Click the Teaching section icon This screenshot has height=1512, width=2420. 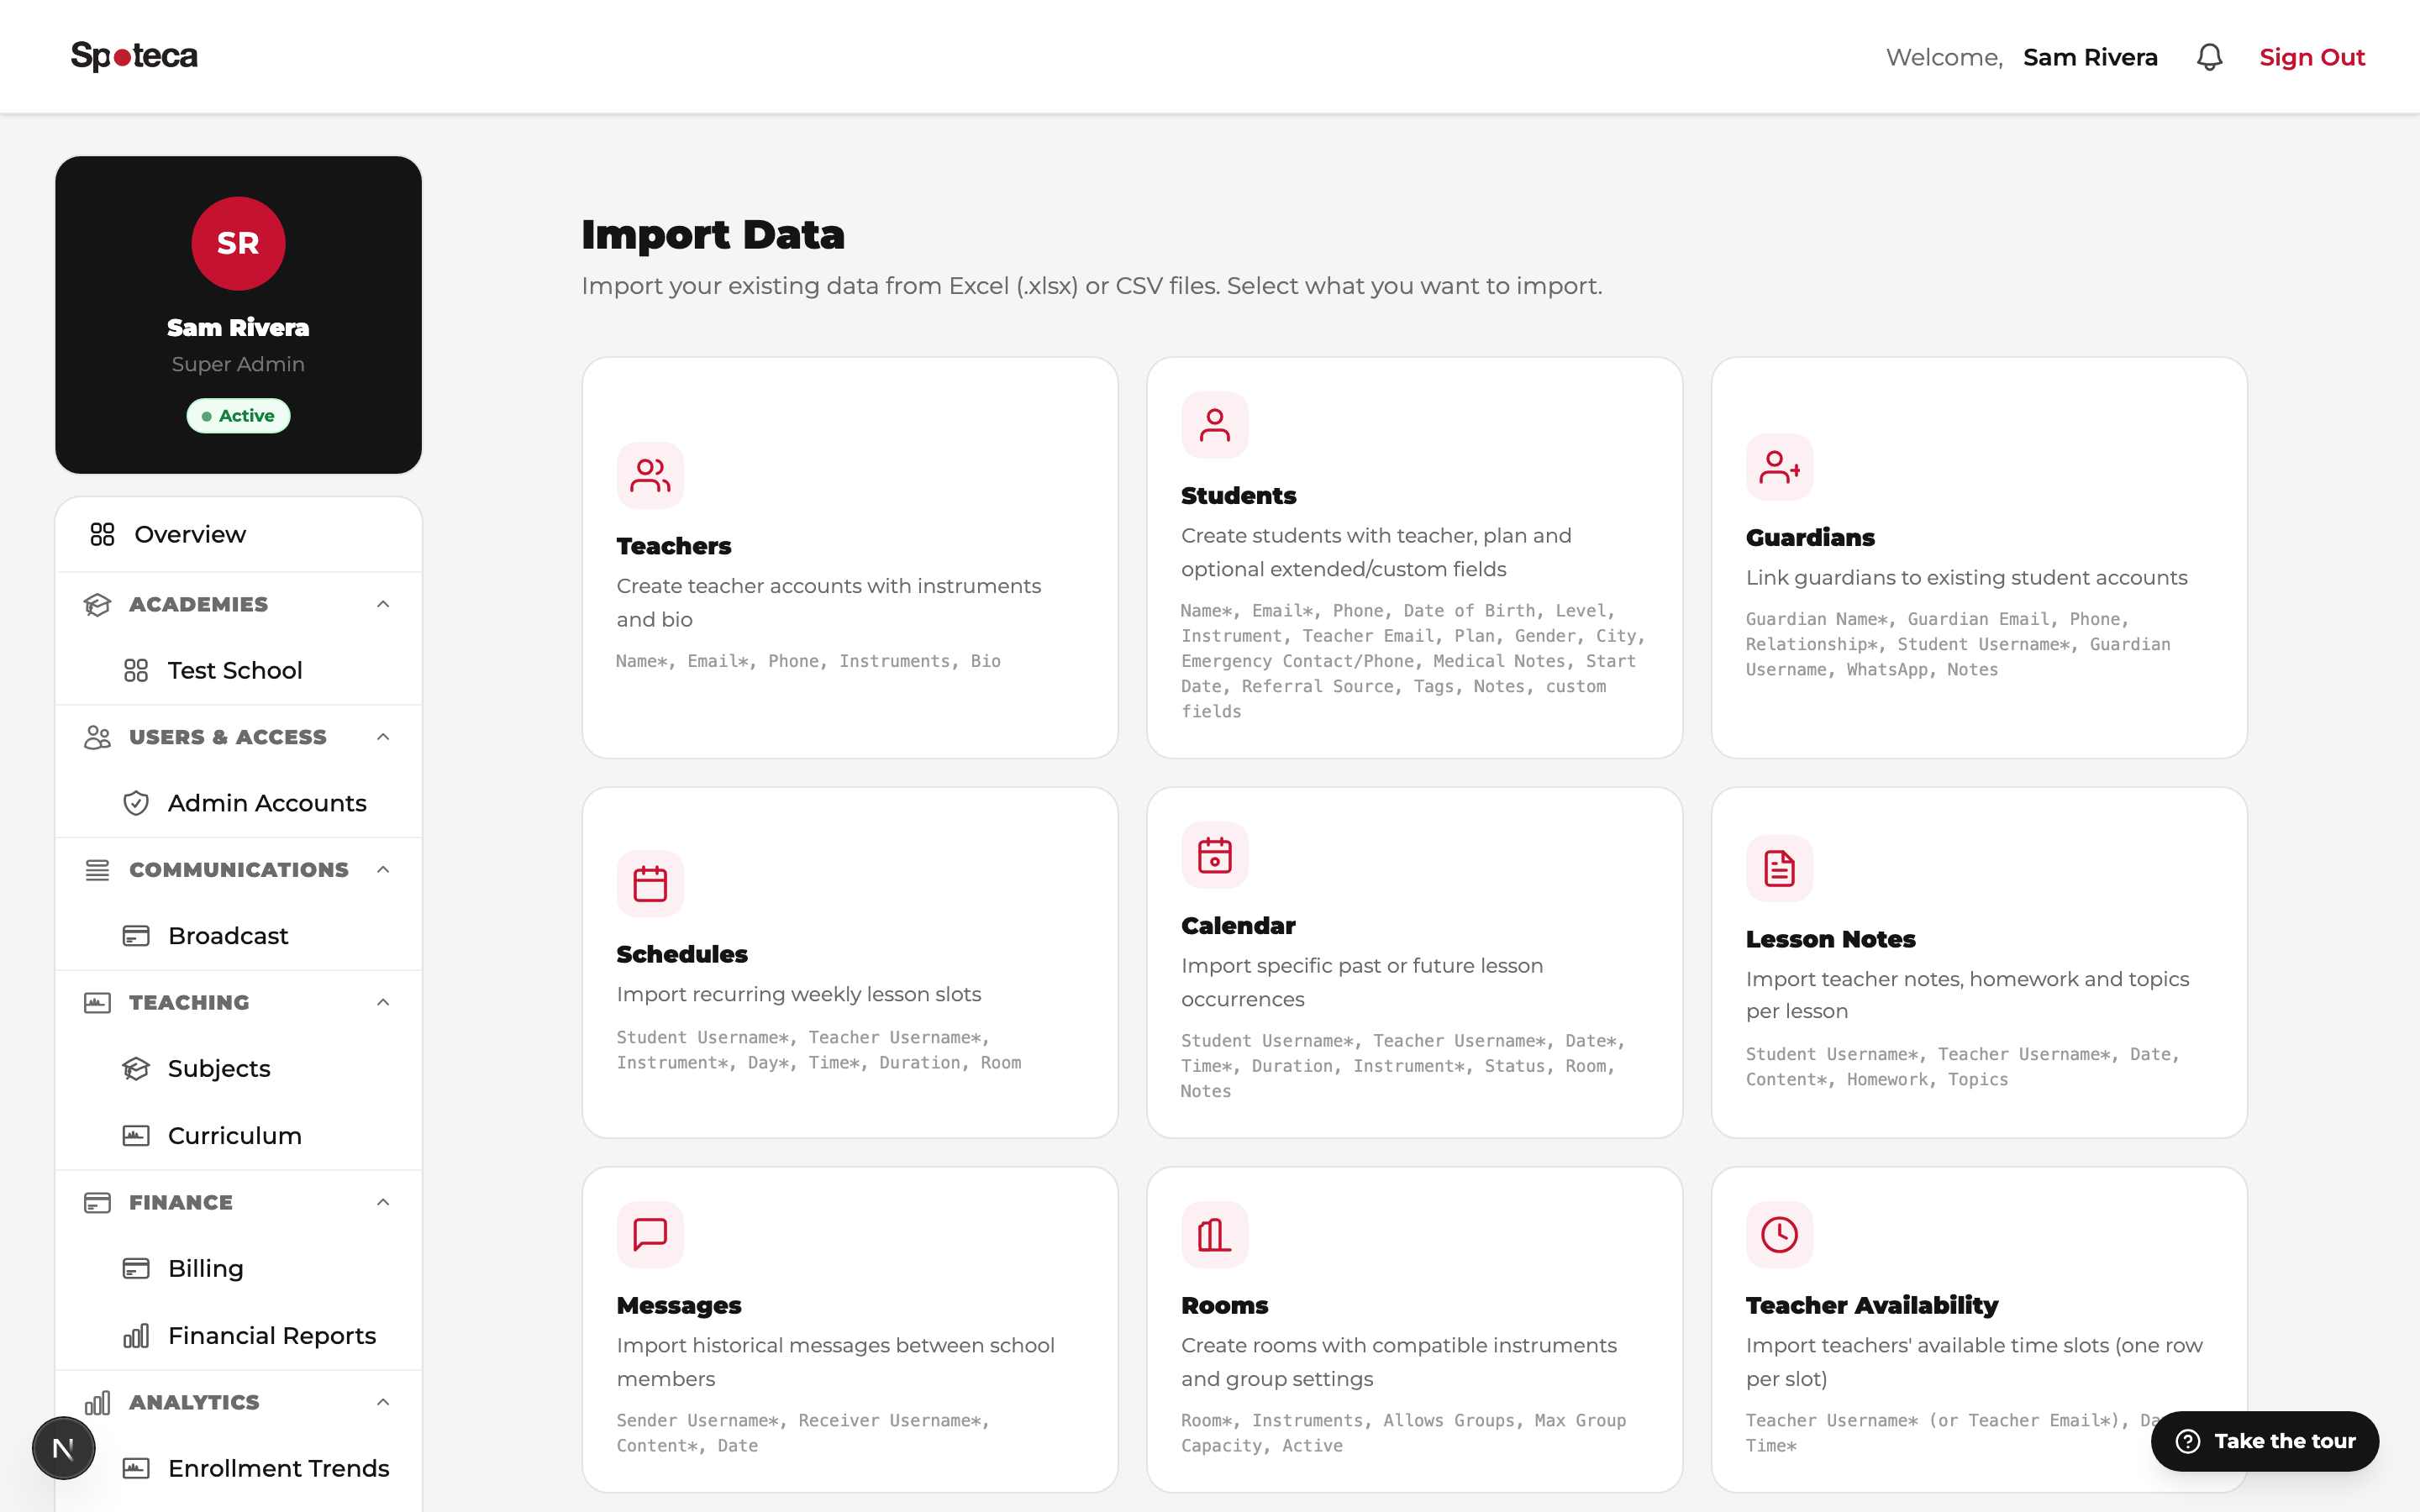click(x=97, y=1003)
